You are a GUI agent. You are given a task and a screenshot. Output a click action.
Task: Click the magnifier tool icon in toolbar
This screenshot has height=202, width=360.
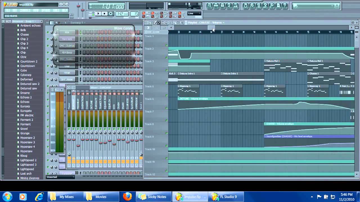tap(182, 23)
